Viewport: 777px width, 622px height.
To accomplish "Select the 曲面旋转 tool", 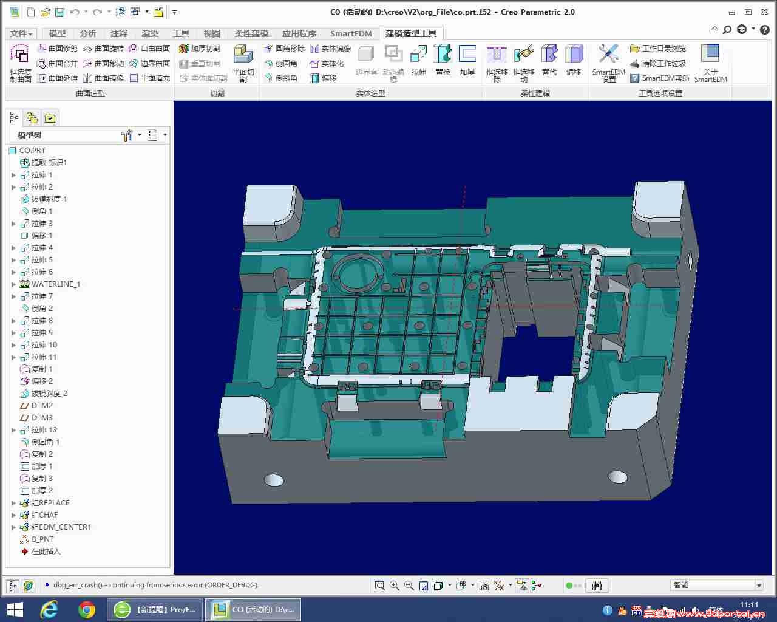I will pyautogui.click(x=103, y=48).
